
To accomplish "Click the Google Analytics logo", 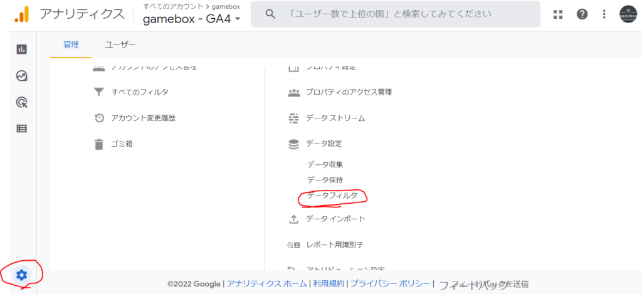I will pyautogui.click(x=21, y=14).
